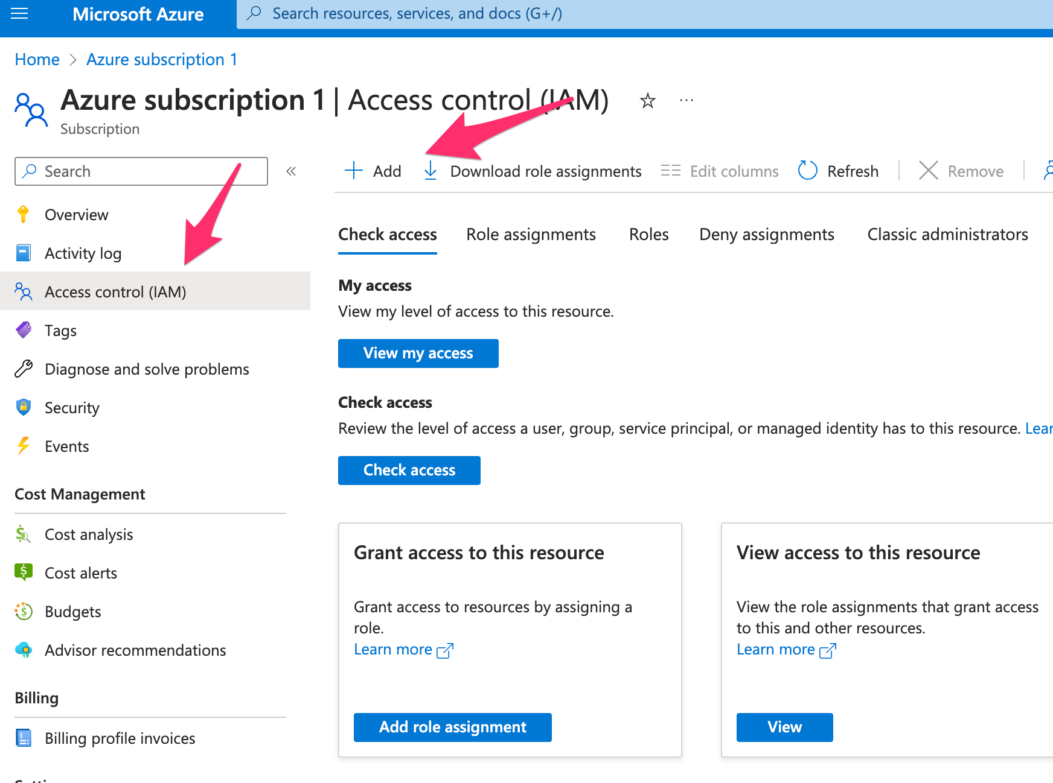The width and height of the screenshot is (1053, 783).
Task: Click the Refresh toolbar label
Action: pos(853,171)
